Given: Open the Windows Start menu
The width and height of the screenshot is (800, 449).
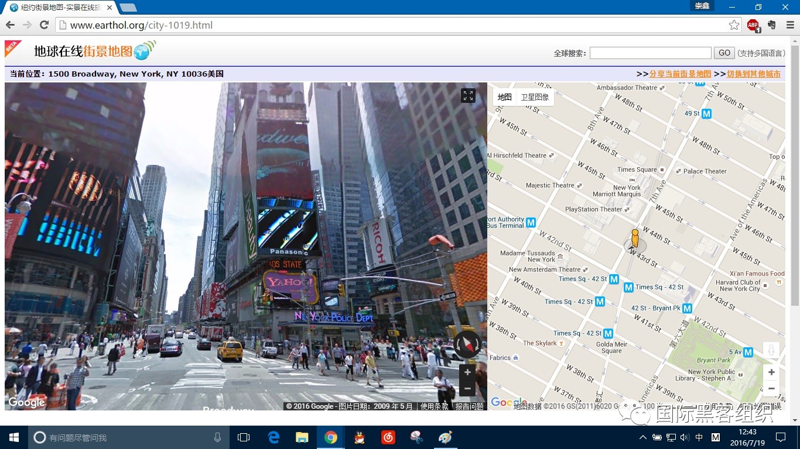Looking at the screenshot, I should (x=14, y=437).
